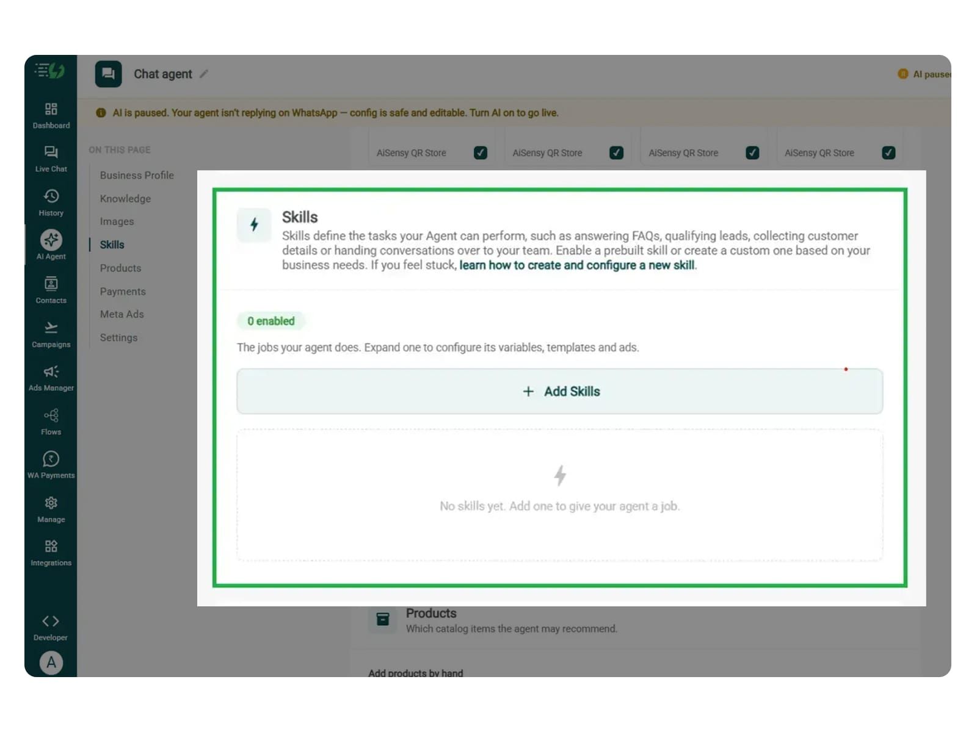Go to Products in page navigation

coord(120,268)
